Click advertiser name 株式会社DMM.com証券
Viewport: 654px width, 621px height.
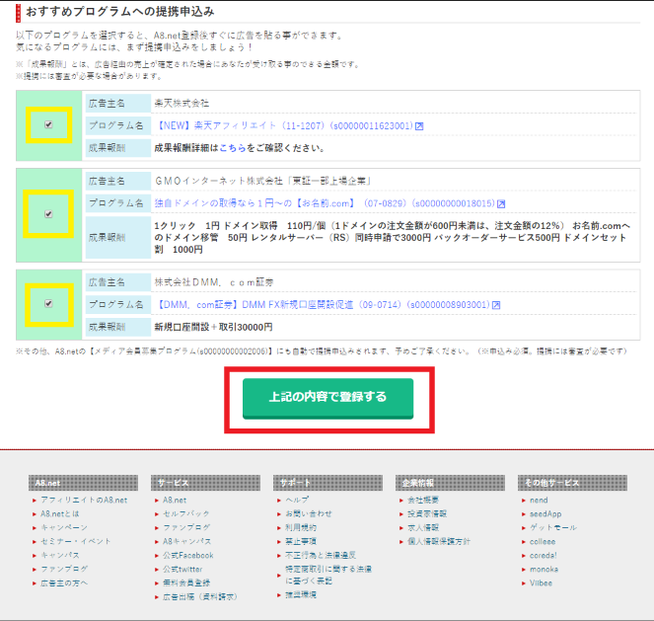pyautogui.click(x=214, y=282)
